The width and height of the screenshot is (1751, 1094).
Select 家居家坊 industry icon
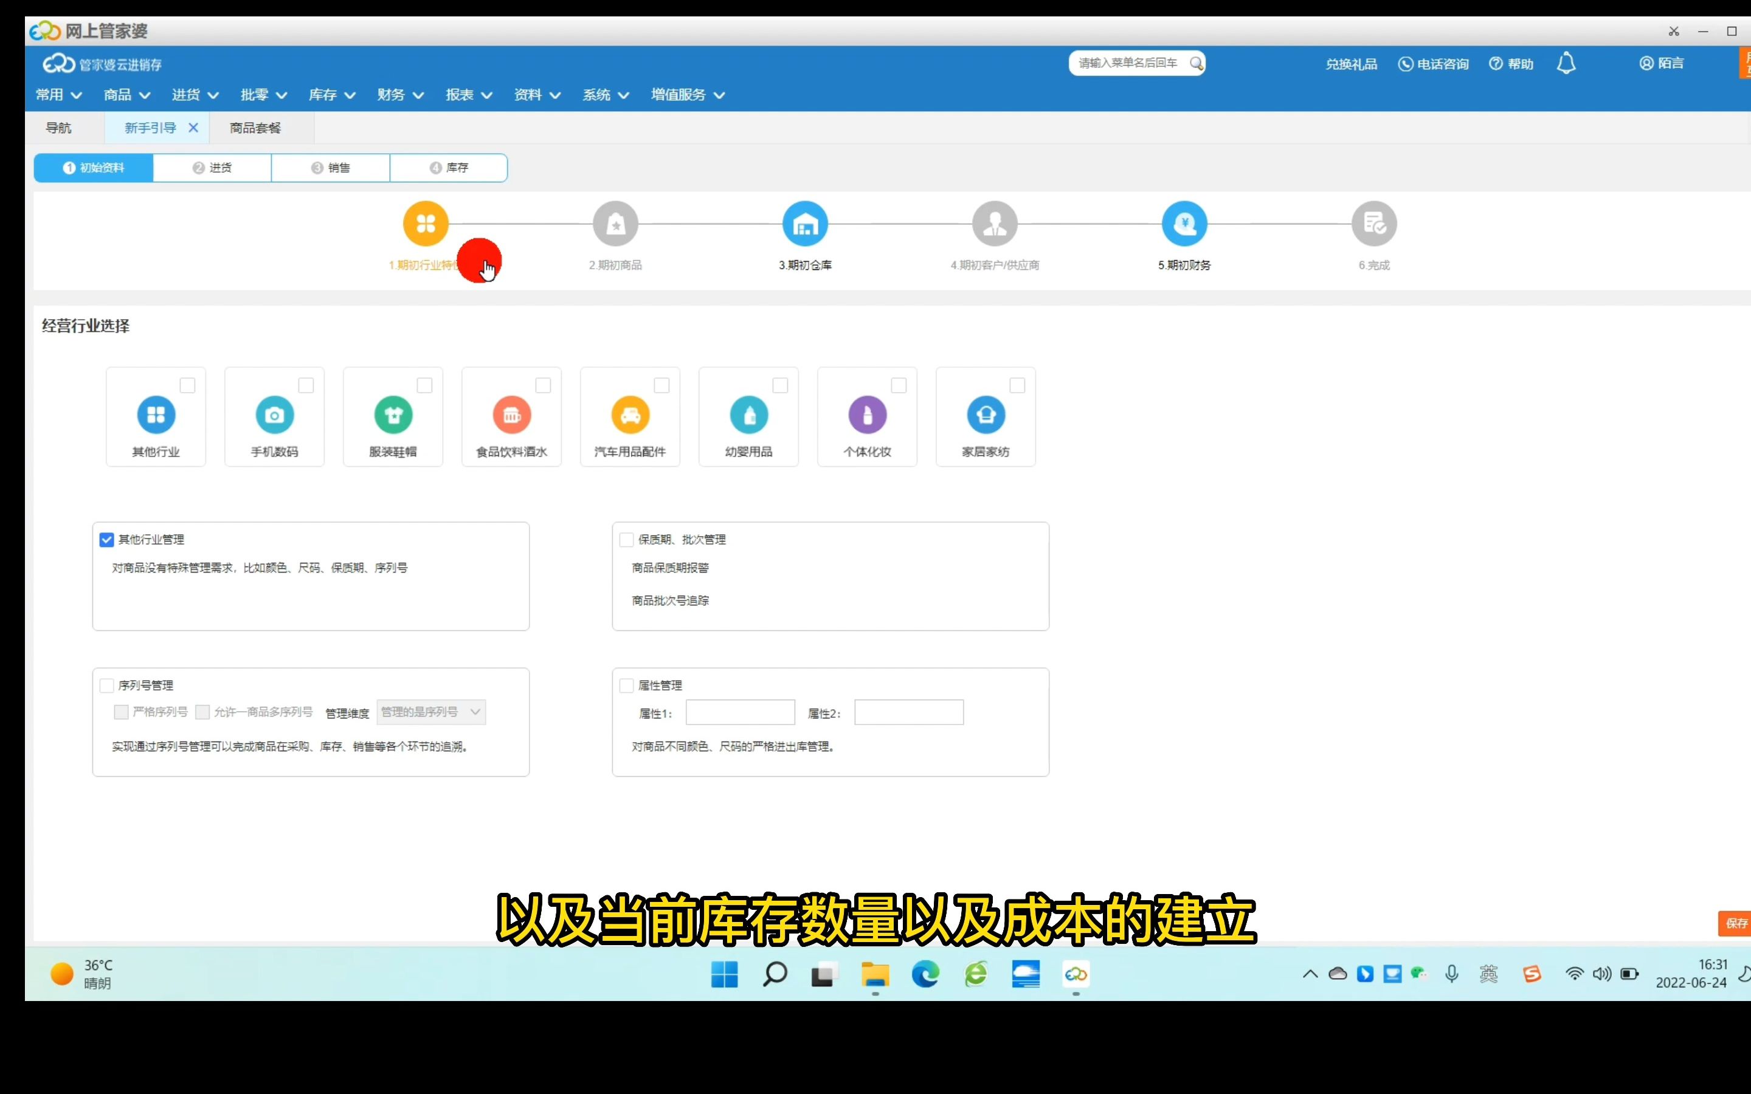[x=986, y=415]
